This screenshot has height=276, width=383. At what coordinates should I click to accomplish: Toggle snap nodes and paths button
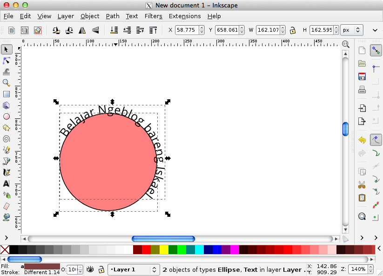tap(376, 140)
